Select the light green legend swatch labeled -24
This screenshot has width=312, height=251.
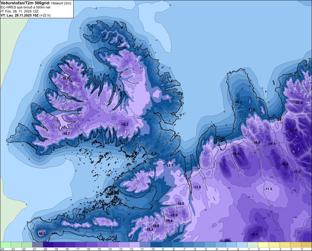pyautogui.click(x=5, y=244)
